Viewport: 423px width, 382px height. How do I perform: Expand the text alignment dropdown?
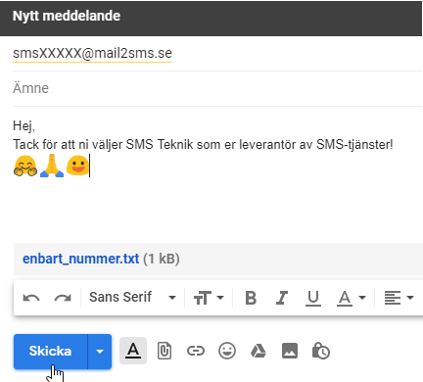(399, 298)
